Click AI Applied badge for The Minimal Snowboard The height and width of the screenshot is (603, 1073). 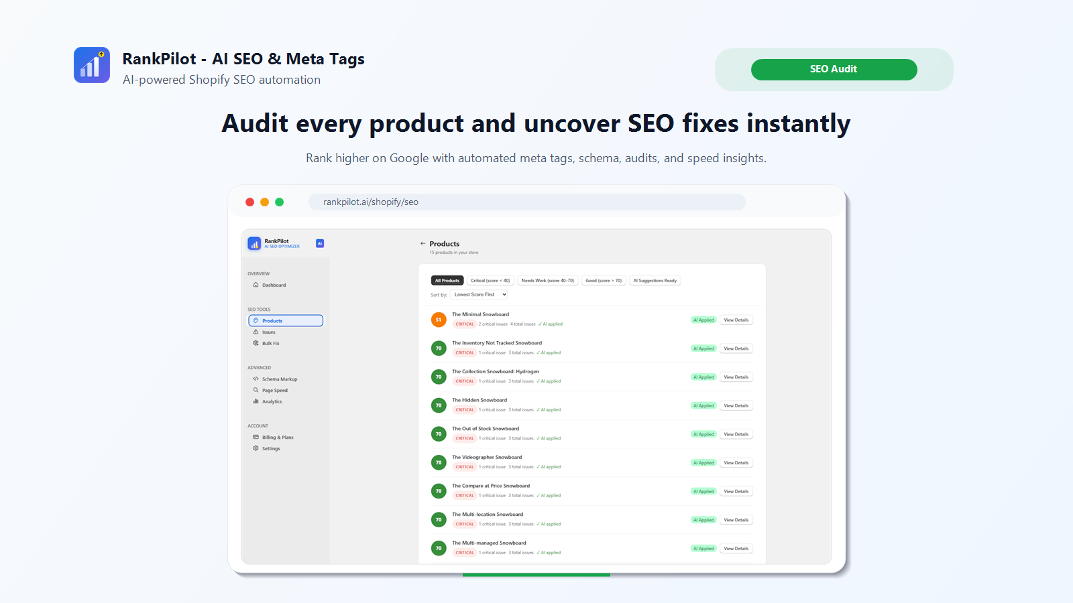(703, 320)
